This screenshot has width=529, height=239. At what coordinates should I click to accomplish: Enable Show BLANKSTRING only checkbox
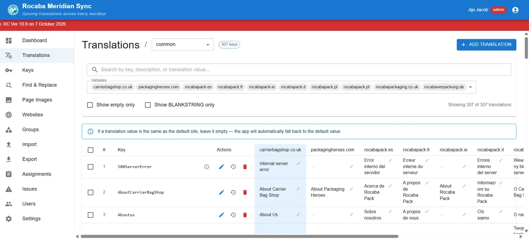click(148, 105)
